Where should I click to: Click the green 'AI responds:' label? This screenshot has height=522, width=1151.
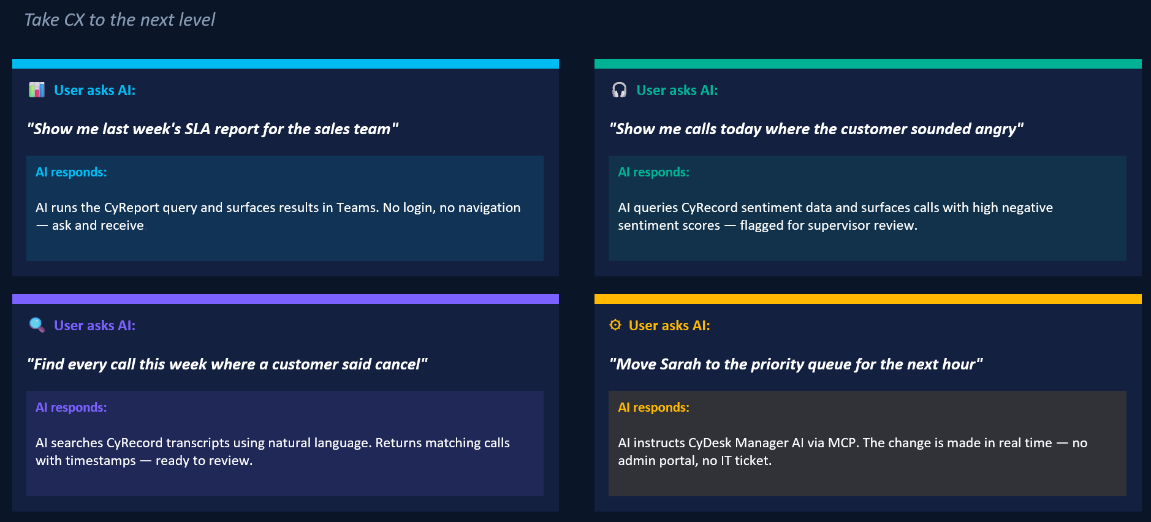[653, 172]
